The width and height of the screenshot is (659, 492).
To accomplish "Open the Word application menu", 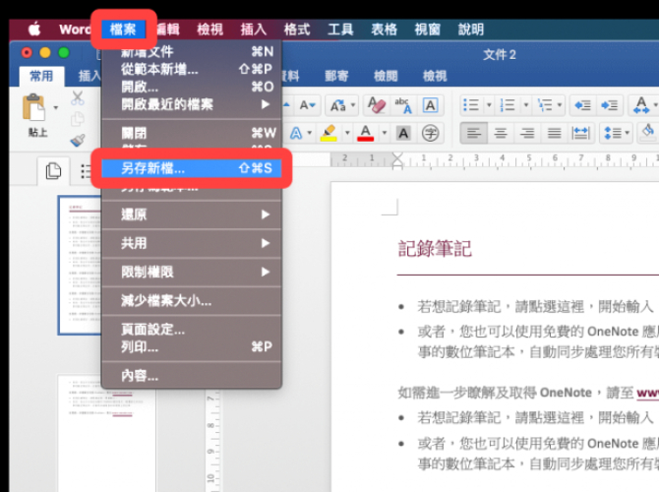I will pyautogui.click(x=75, y=30).
